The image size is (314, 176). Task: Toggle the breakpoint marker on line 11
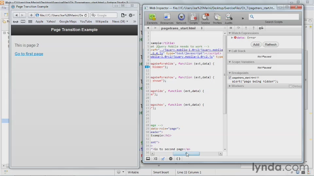pos(147,67)
